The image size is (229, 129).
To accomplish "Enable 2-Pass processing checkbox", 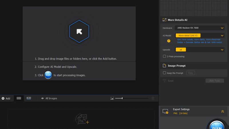I will click(164, 56).
